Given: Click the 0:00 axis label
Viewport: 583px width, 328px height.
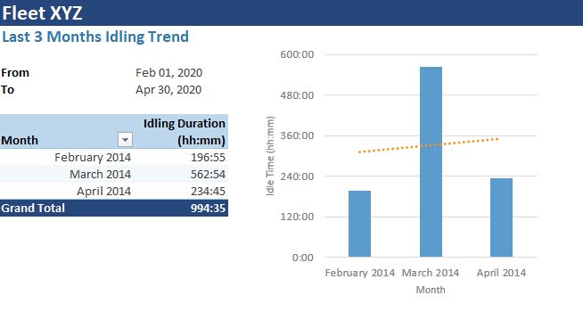Looking at the screenshot, I should (x=303, y=258).
